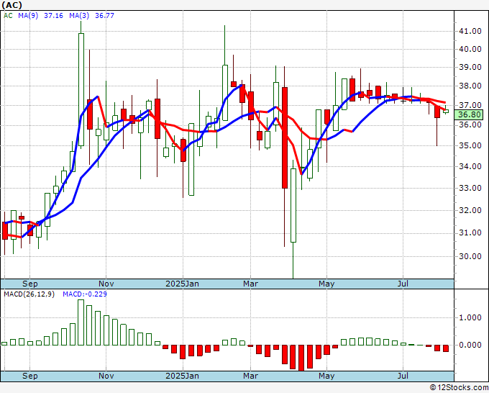Click the 0.000 MACD axis label
Image resolution: width=489 pixels, height=393 pixels.
(x=470, y=345)
